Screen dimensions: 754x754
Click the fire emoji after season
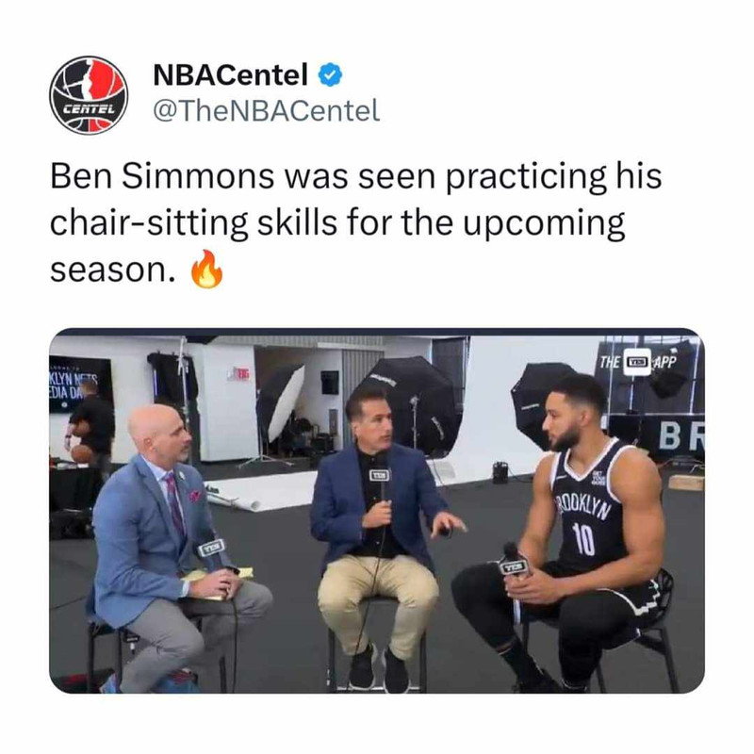[x=206, y=270]
